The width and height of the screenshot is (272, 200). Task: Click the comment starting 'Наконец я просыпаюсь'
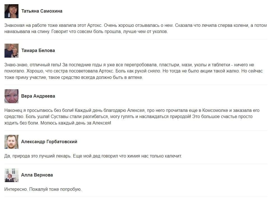[x=132, y=117]
